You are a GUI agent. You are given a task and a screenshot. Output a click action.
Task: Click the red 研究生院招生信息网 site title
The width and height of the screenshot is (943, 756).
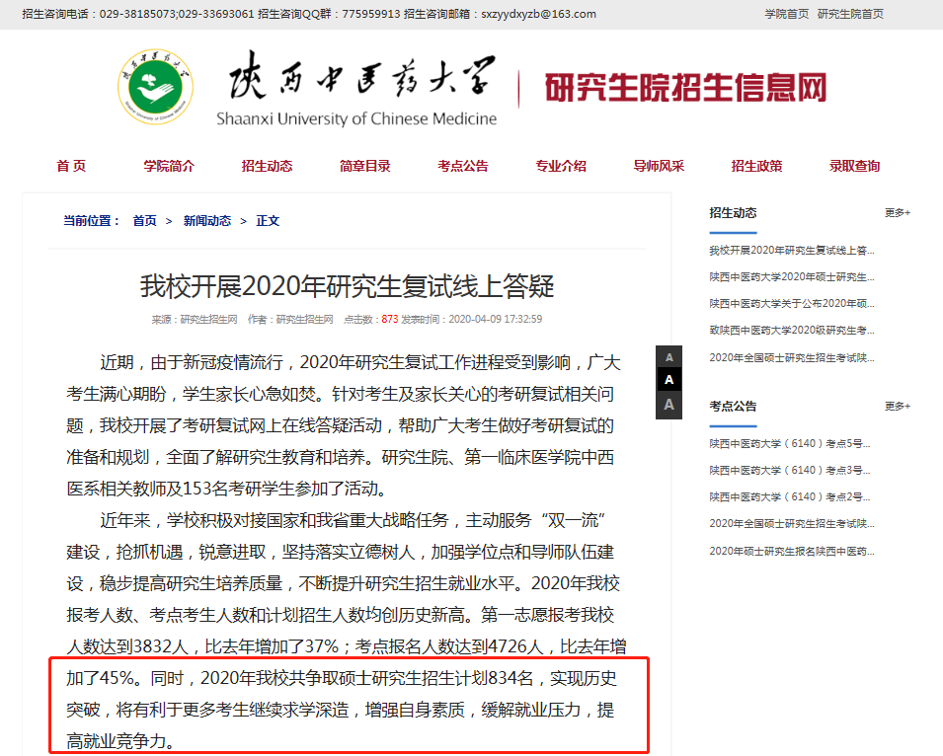(685, 88)
